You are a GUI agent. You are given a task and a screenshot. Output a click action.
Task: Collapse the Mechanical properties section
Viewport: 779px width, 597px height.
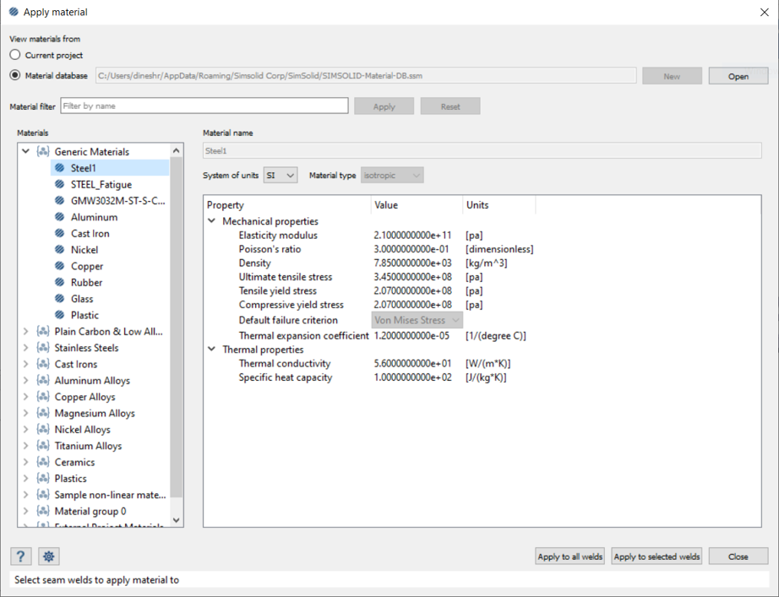click(211, 221)
